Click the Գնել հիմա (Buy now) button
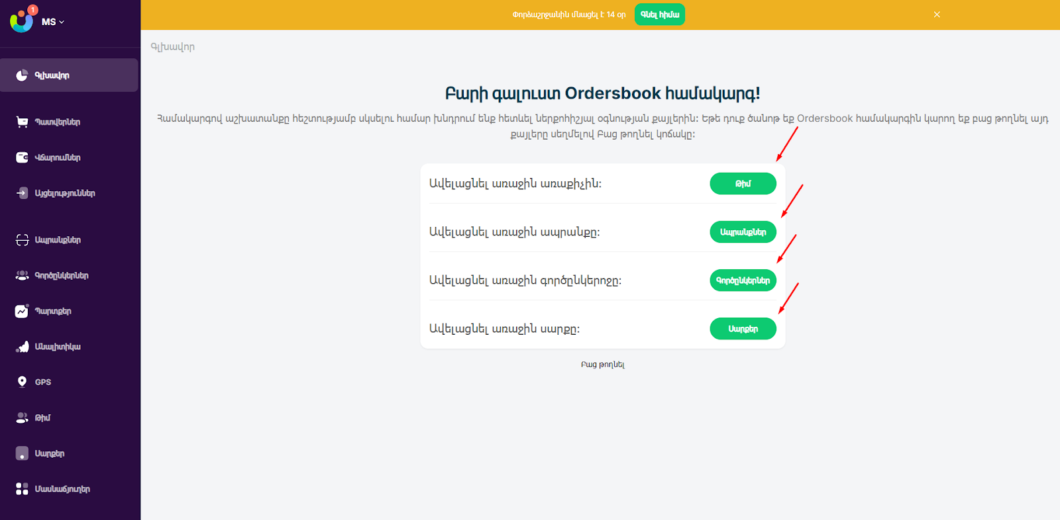This screenshot has width=1060, height=520. pos(659,15)
